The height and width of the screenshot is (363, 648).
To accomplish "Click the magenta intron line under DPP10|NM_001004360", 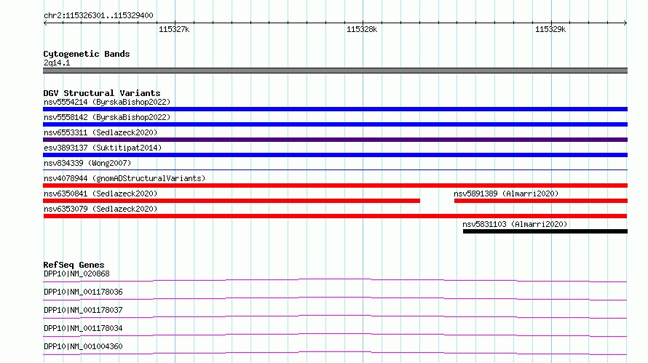I will [x=335, y=353].
